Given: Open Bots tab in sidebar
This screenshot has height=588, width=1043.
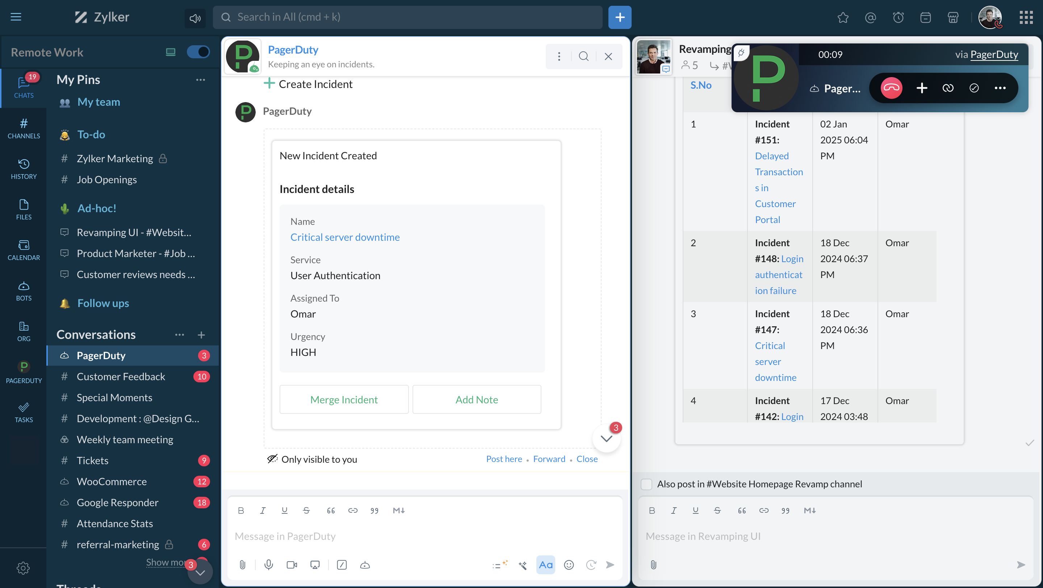Looking at the screenshot, I should pyautogui.click(x=24, y=290).
